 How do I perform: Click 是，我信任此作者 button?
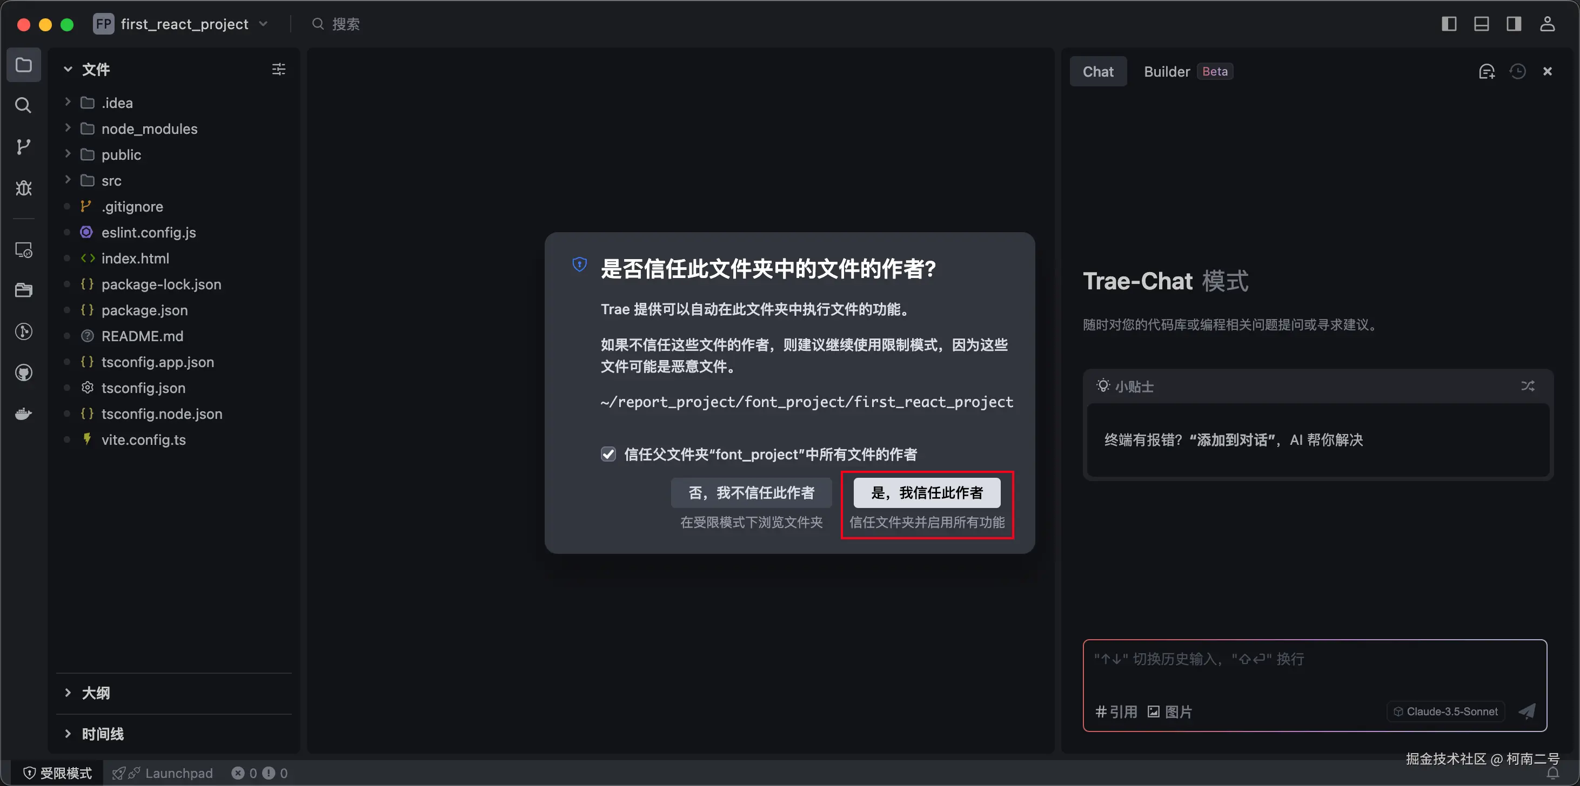click(926, 492)
